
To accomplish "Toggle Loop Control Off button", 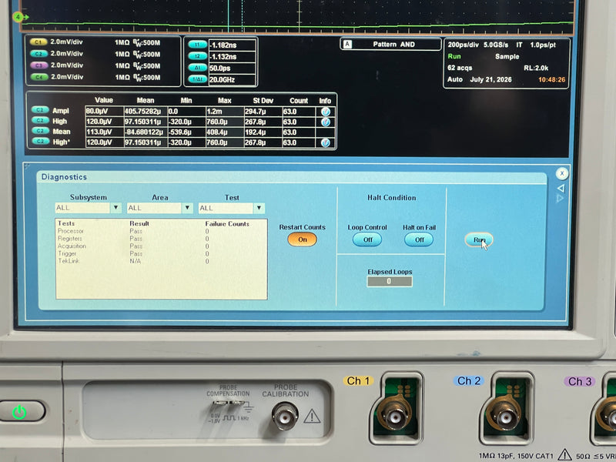I will (x=367, y=239).
